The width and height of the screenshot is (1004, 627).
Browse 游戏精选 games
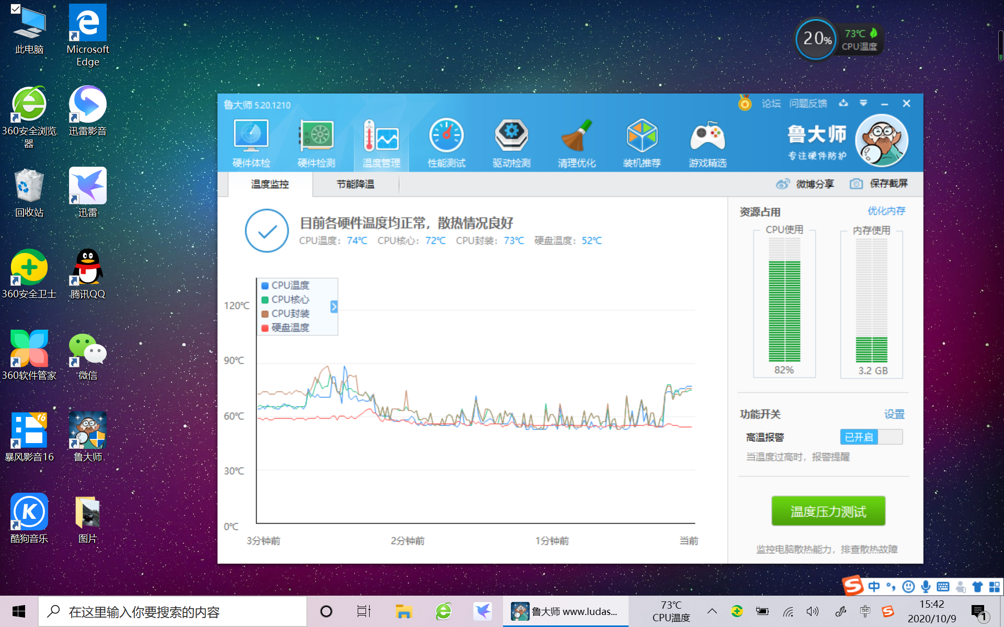(x=707, y=141)
